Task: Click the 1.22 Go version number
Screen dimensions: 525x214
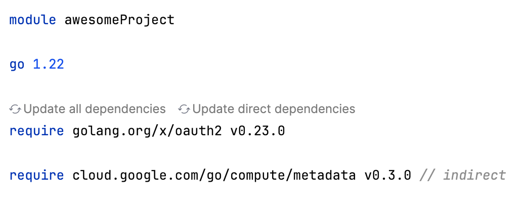Action: click(x=49, y=65)
